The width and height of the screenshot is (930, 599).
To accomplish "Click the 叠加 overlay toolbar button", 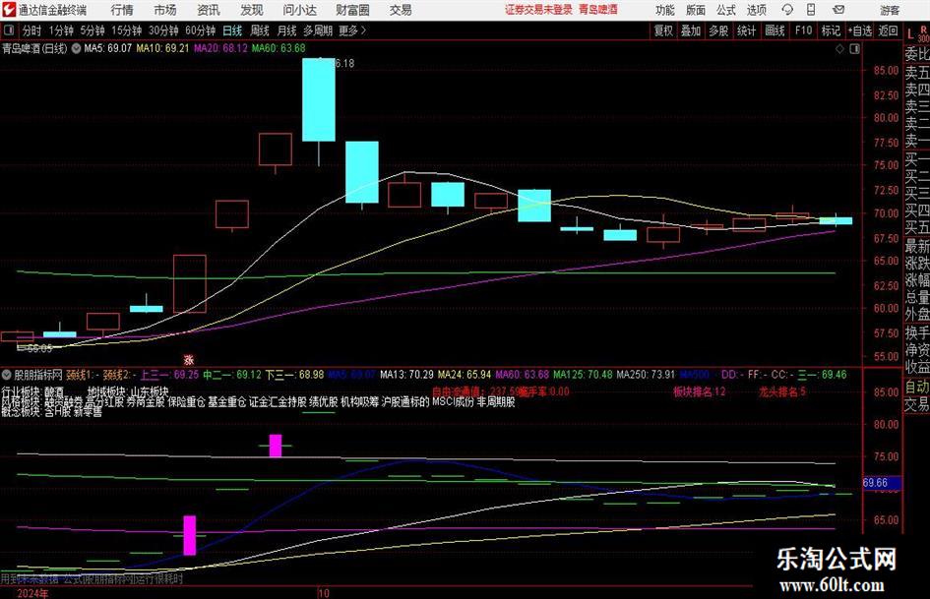I will [691, 30].
